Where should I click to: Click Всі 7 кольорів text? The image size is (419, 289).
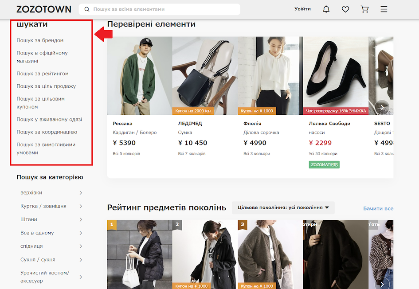(x=192, y=153)
